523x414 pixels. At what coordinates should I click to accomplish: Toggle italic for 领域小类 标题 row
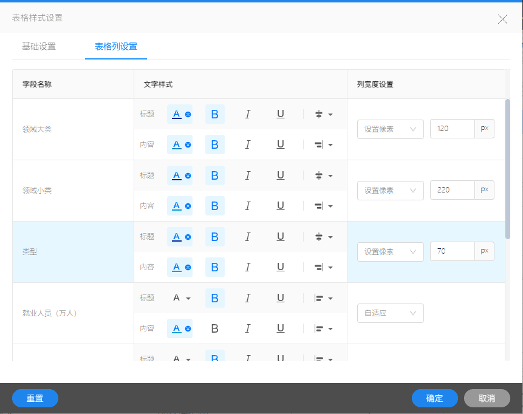tap(247, 175)
